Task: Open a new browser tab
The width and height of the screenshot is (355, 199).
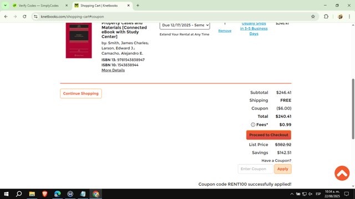Action: coord(138,6)
